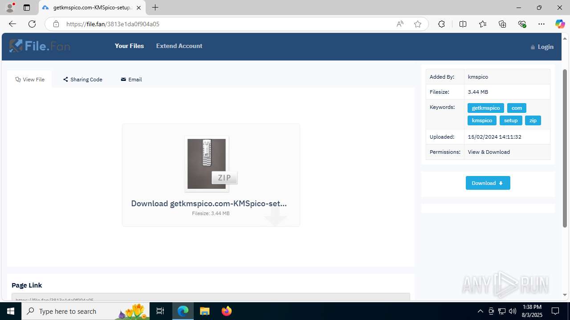Click the kmspico keyword tag
Image resolution: width=570 pixels, height=320 pixels.
click(x=482, y=120)
